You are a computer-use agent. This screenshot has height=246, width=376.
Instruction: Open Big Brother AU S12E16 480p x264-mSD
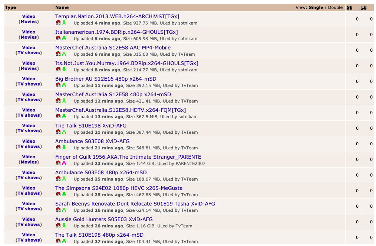(106, 79)
